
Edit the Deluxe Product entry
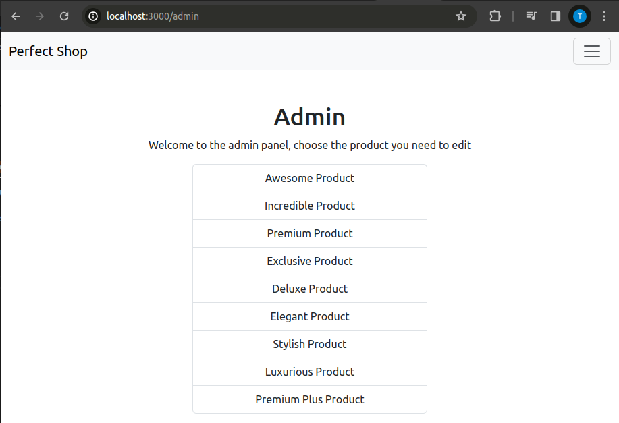(309, 289)
